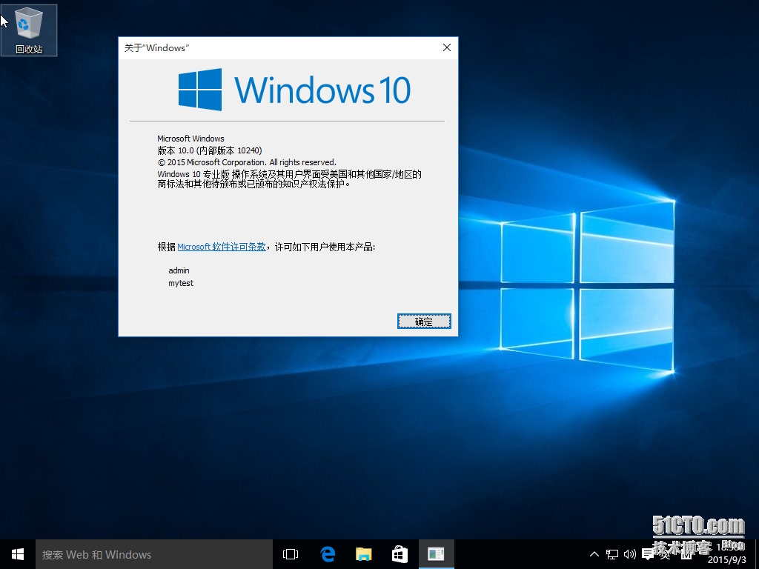
Task: Open the network status tray icon
Action: [x=612, y=554]
